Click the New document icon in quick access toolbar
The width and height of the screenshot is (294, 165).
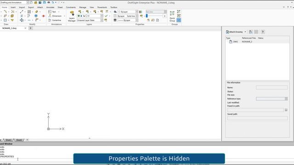(32, 2)
